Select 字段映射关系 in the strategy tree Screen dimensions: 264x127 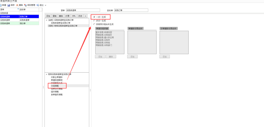point(57,83)
